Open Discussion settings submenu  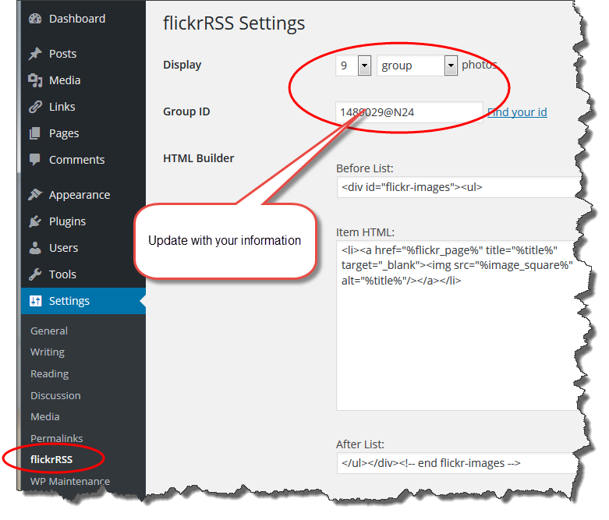(x=55, y=395)
